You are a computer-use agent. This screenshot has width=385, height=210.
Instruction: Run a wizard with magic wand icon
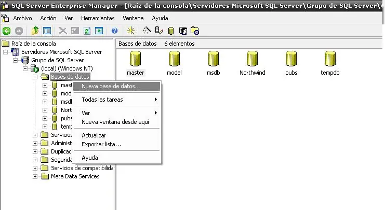147,31
